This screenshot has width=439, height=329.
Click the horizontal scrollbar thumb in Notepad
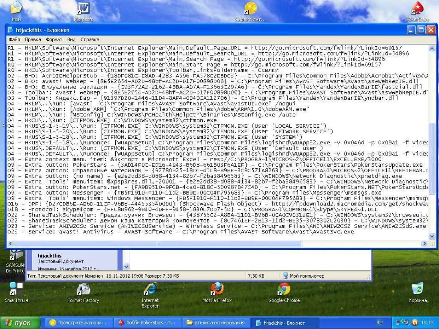tap(158, 244)
